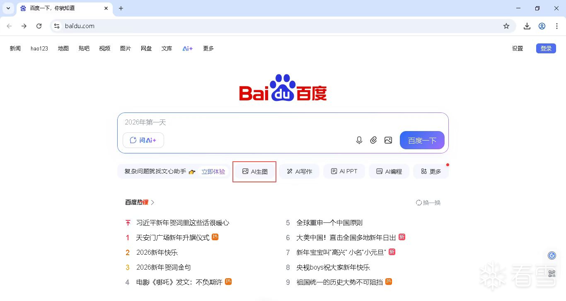Image resolution: width=566 pixels, height=301 pixels.
Task: Close the Baidu browser tab
Action: click(106, 8)
